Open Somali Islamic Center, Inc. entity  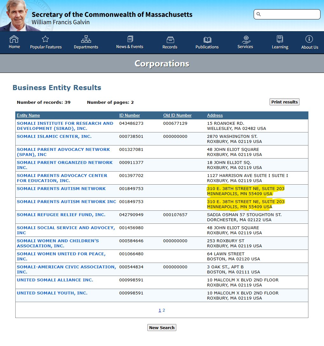pyautogui.click(x=54, y=136)
